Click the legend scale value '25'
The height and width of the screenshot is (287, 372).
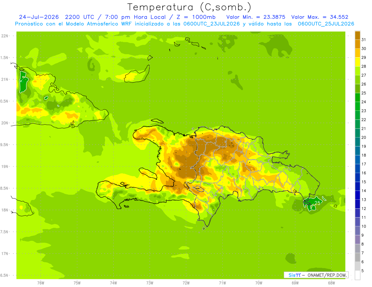point(364,93)
